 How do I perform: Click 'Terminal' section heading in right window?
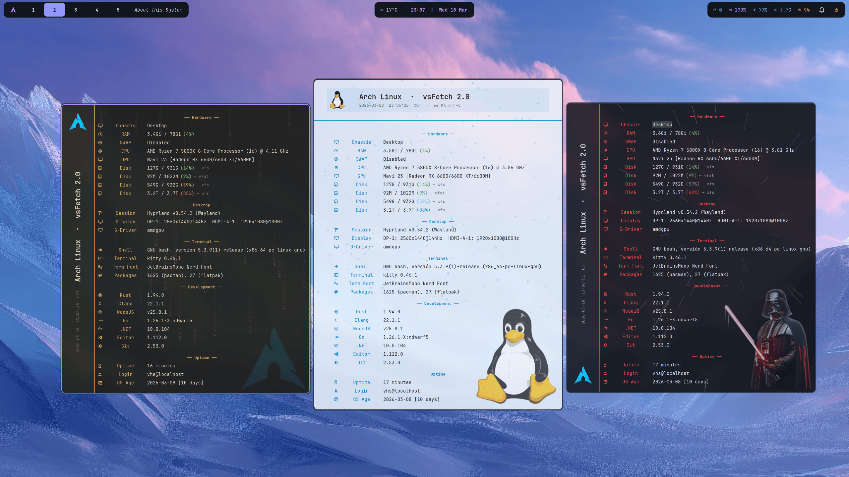[x=707, y=241]
